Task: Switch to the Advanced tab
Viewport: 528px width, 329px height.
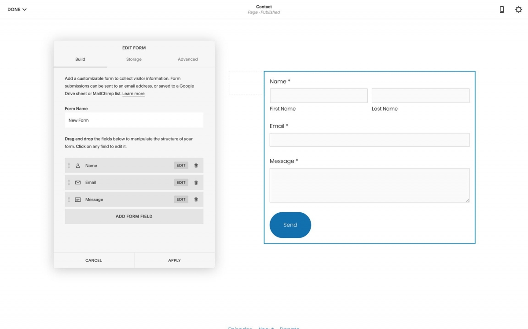Action: [188, 59]
